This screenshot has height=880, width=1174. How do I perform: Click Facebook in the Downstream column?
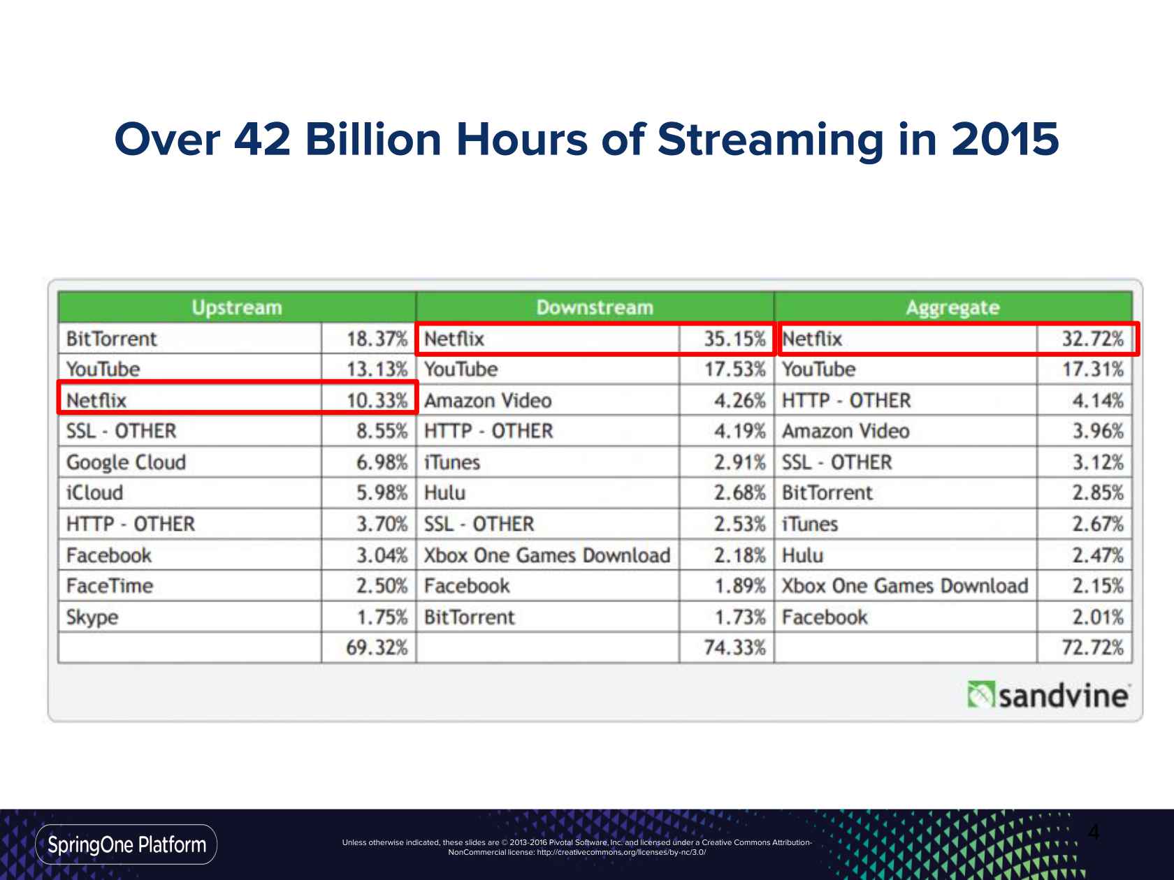467,586
